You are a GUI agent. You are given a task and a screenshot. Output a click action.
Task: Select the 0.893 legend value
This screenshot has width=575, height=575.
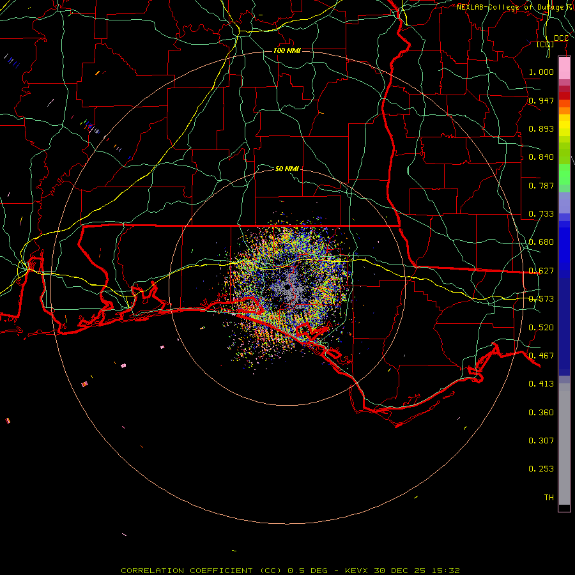pos(541,128)
